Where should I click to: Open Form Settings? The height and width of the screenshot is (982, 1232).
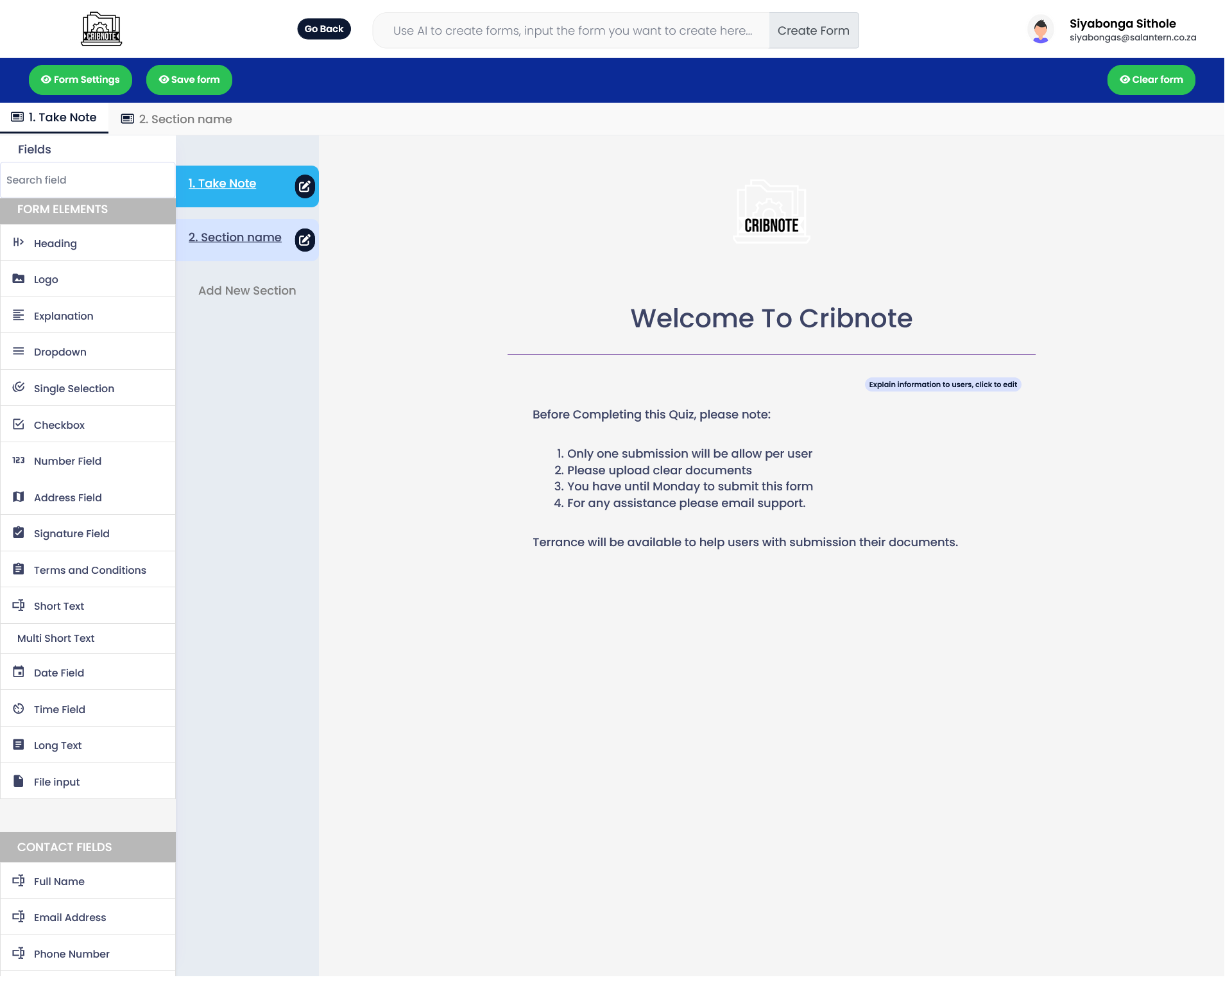pyautogui.click(x=80, y=80)
